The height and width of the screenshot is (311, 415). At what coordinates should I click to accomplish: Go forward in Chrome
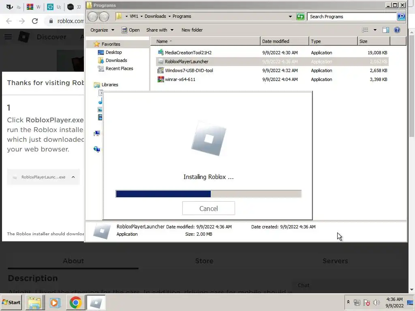click(22, 21)
